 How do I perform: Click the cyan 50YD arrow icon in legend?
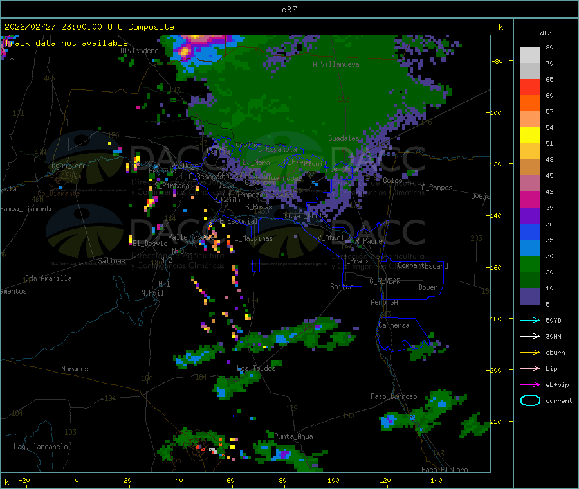point(530,320)
